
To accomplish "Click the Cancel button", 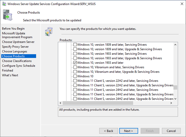I will pyautogui.click(x=171, y=131).
